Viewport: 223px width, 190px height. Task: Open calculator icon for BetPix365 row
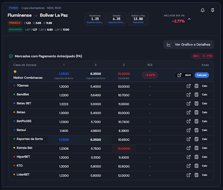196,121
